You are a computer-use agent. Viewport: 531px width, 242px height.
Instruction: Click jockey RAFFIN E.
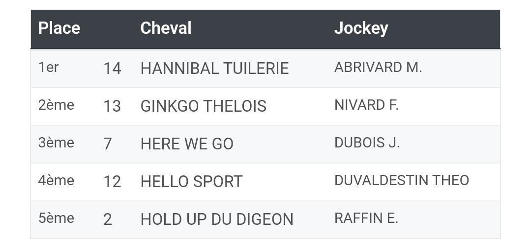[366, 218]
